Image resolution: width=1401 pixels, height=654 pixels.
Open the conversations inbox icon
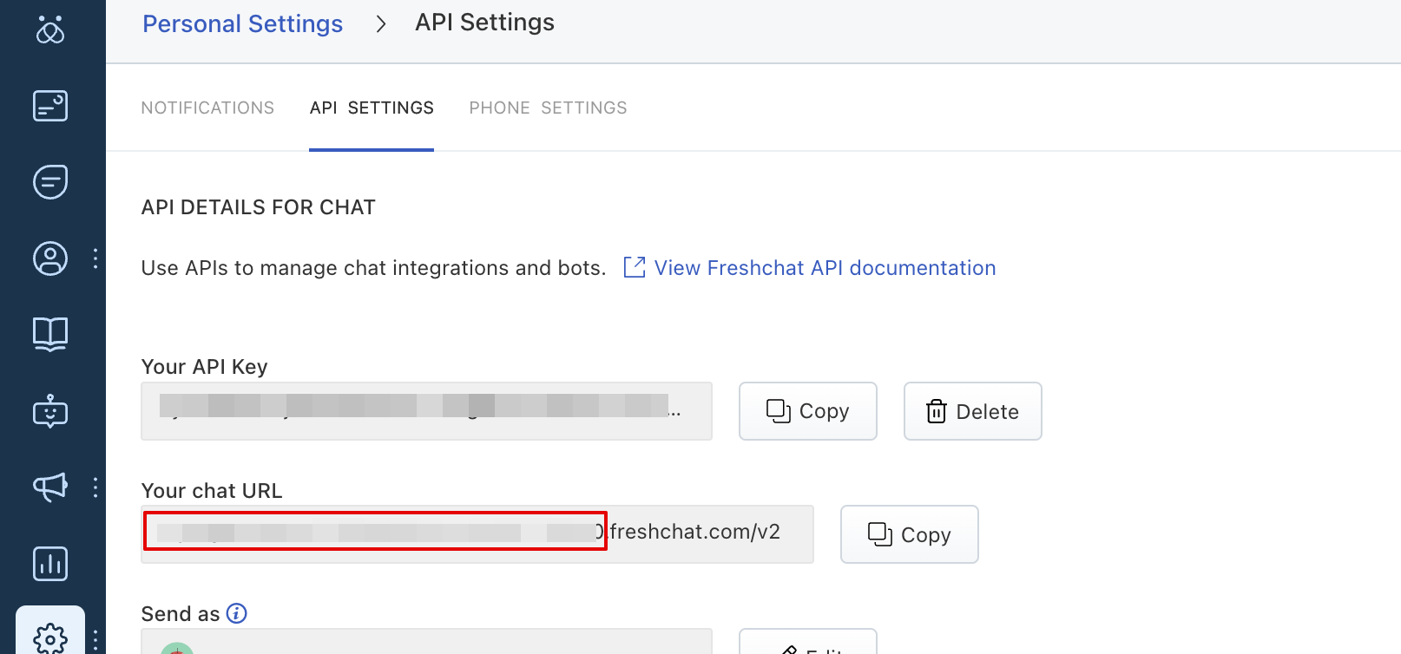pos(50,182)
